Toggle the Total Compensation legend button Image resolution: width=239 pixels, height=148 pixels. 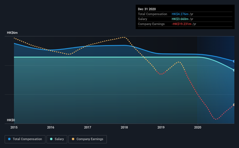point(25,139)
